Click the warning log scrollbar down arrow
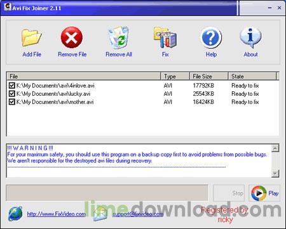Viewport: 286px width, 229px height. pyautogui.click(x=275, y=173)
